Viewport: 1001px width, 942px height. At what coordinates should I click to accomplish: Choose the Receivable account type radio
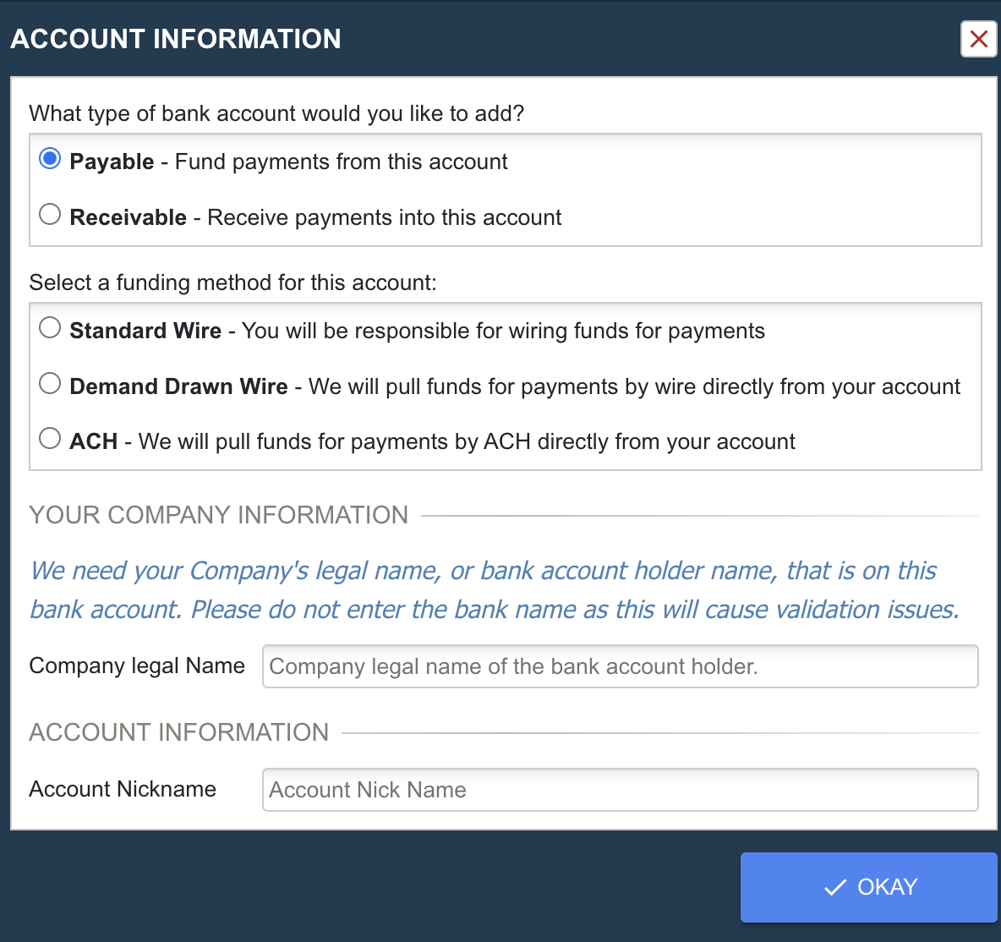tap(50, 215)
